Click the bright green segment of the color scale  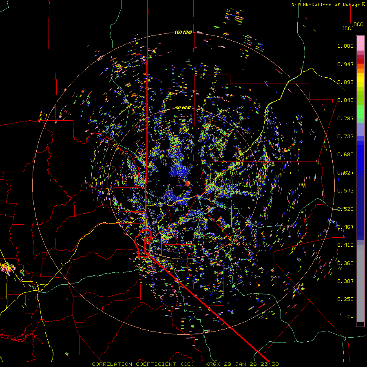point(360,111)
